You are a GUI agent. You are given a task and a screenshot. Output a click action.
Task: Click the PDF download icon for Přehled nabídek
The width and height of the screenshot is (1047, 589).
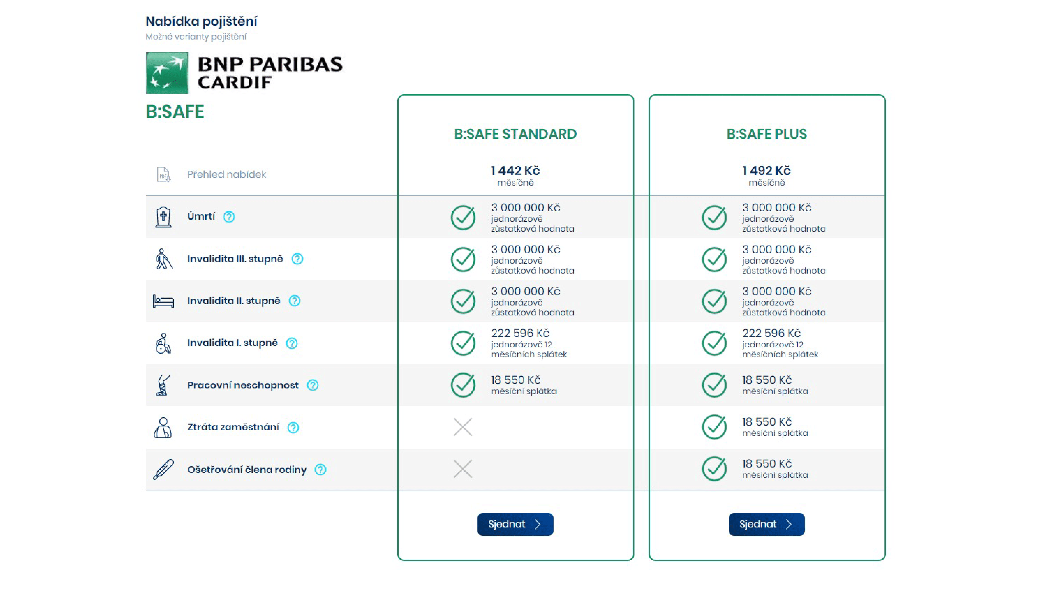point(163,174)
